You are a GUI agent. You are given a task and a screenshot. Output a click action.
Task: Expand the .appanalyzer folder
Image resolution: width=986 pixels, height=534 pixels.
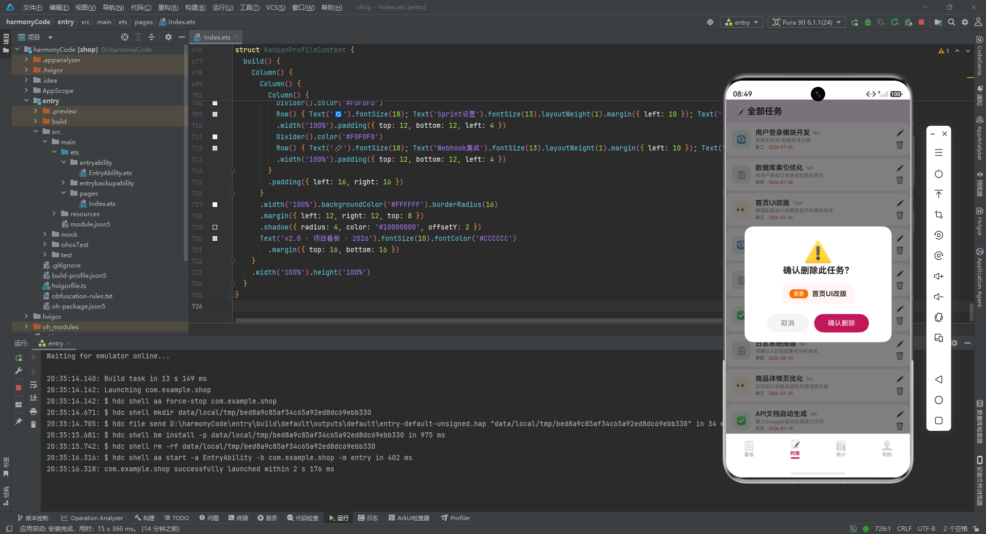click(26, 60)
